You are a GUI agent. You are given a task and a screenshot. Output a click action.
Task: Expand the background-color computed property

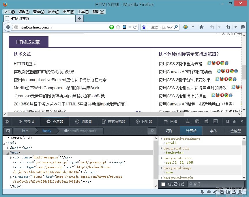[x=162, y=158]
